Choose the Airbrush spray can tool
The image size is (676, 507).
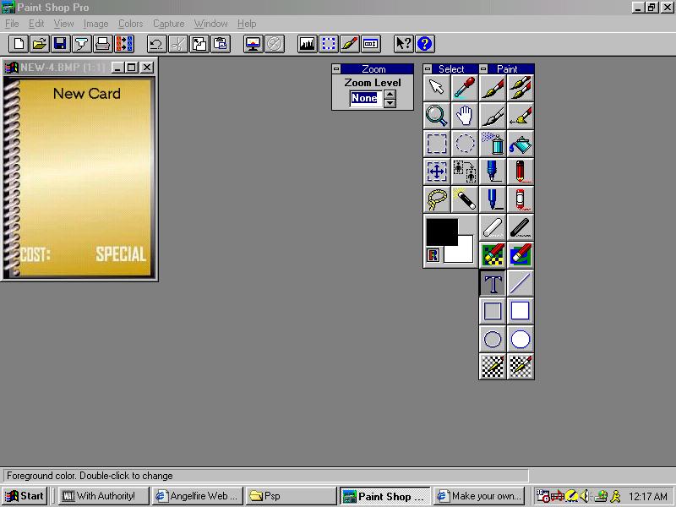click(x=493, y=144)
